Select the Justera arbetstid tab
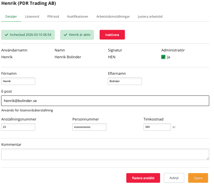Screen dimensions: 214x185 [150, 16]
